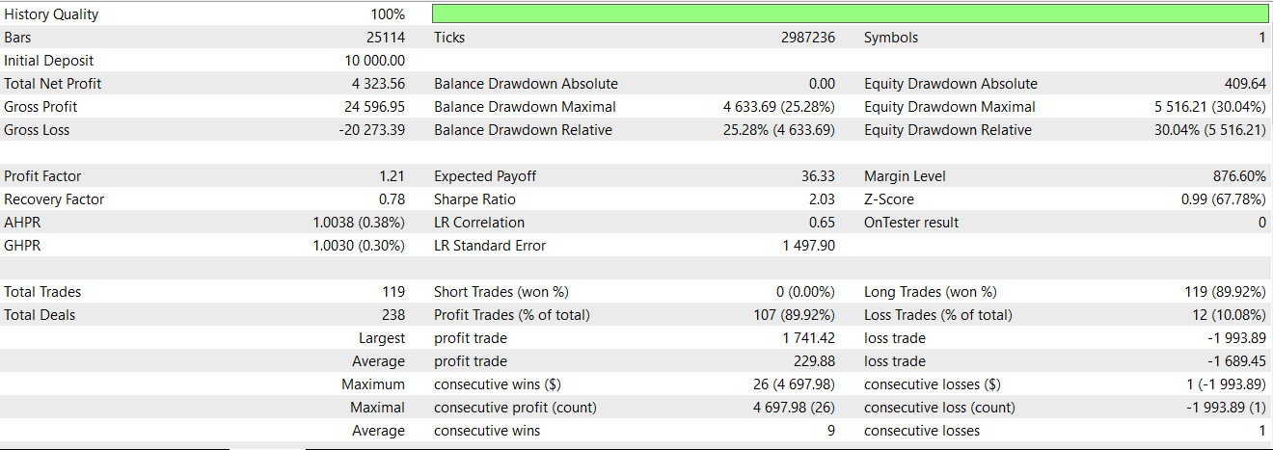Click the OnTester result label
Viewport: 1273px width, 450px height.
(x=911, y=223)
